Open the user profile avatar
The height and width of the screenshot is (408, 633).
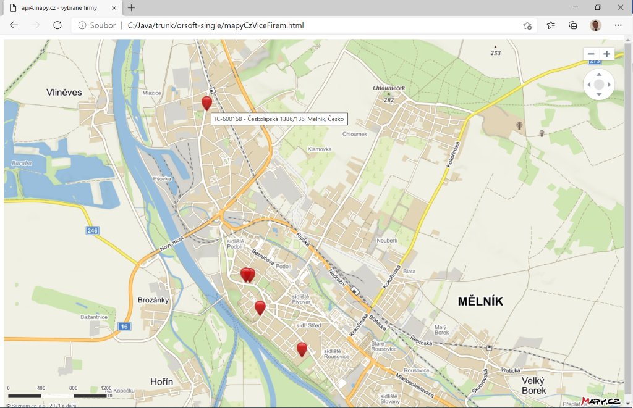click(x=595, y=25)
